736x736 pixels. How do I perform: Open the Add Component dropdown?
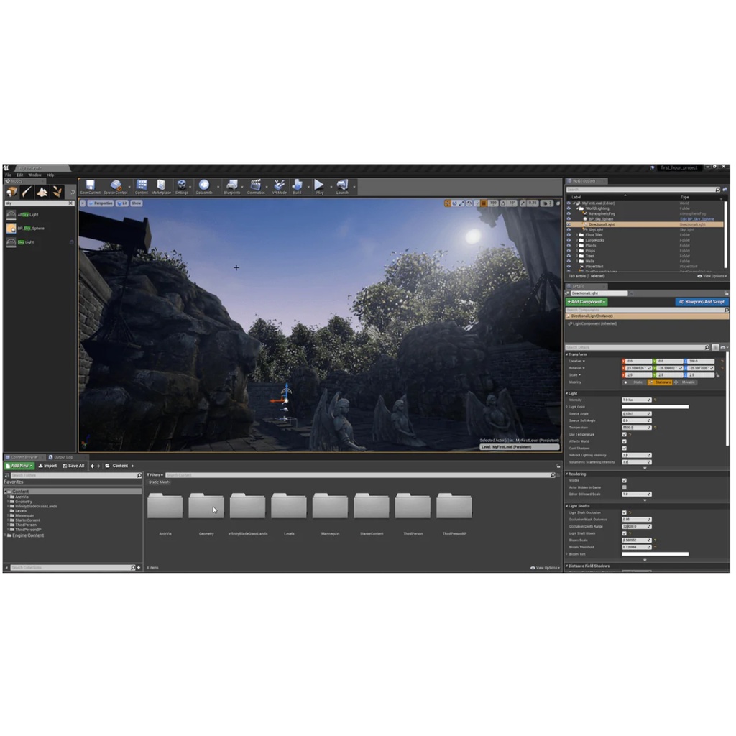click(x=586, y=302)
